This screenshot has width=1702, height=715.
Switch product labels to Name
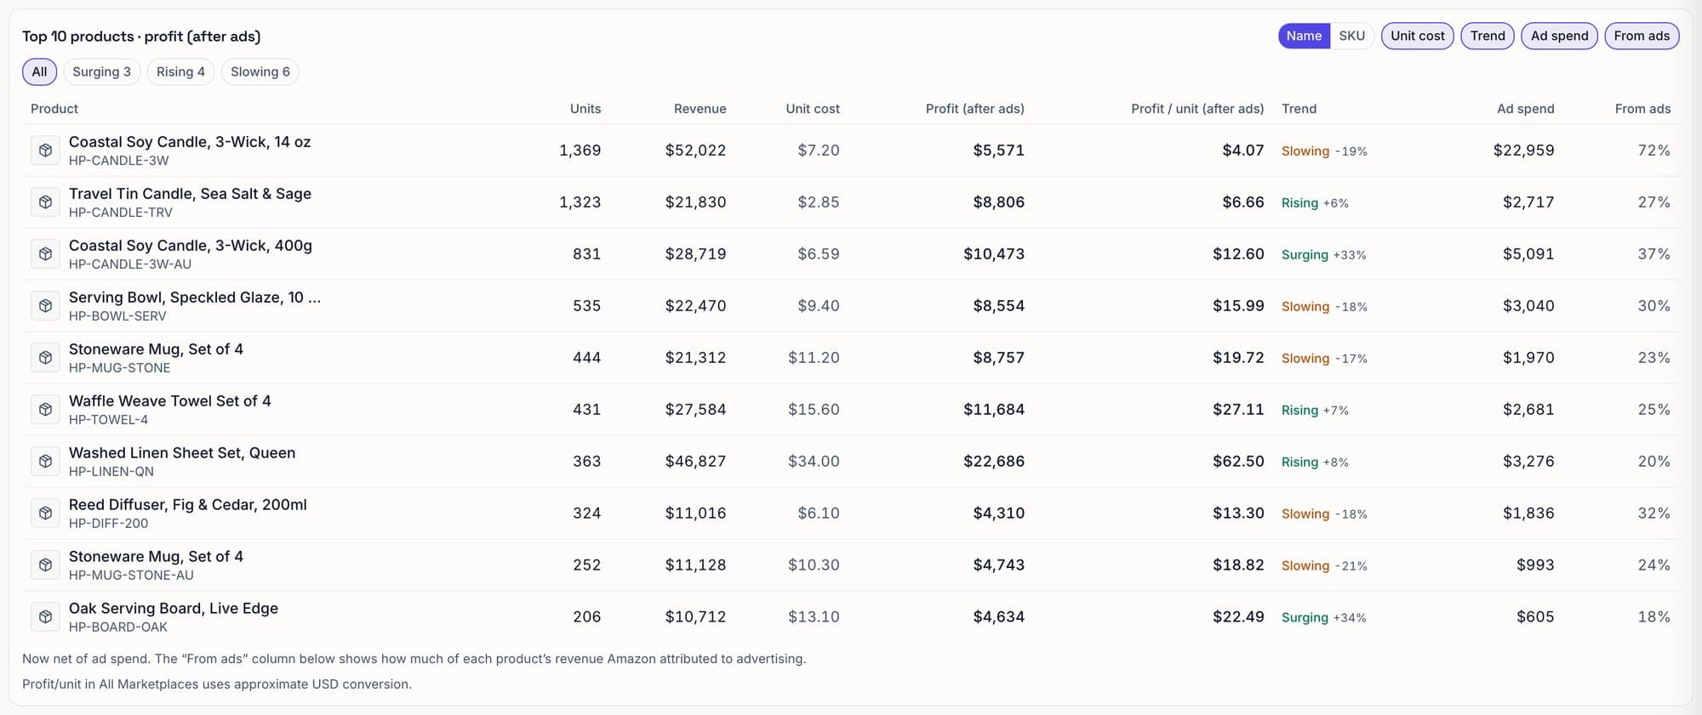point(1304,36)
